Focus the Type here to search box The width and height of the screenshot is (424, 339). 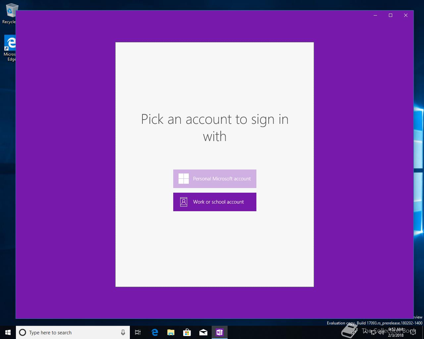click(73, 332)
